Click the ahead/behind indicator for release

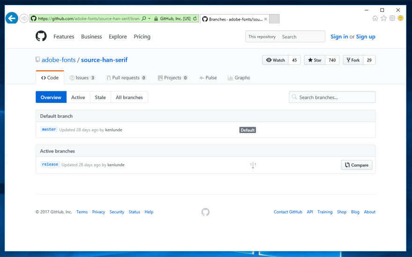tap(253, 165)
